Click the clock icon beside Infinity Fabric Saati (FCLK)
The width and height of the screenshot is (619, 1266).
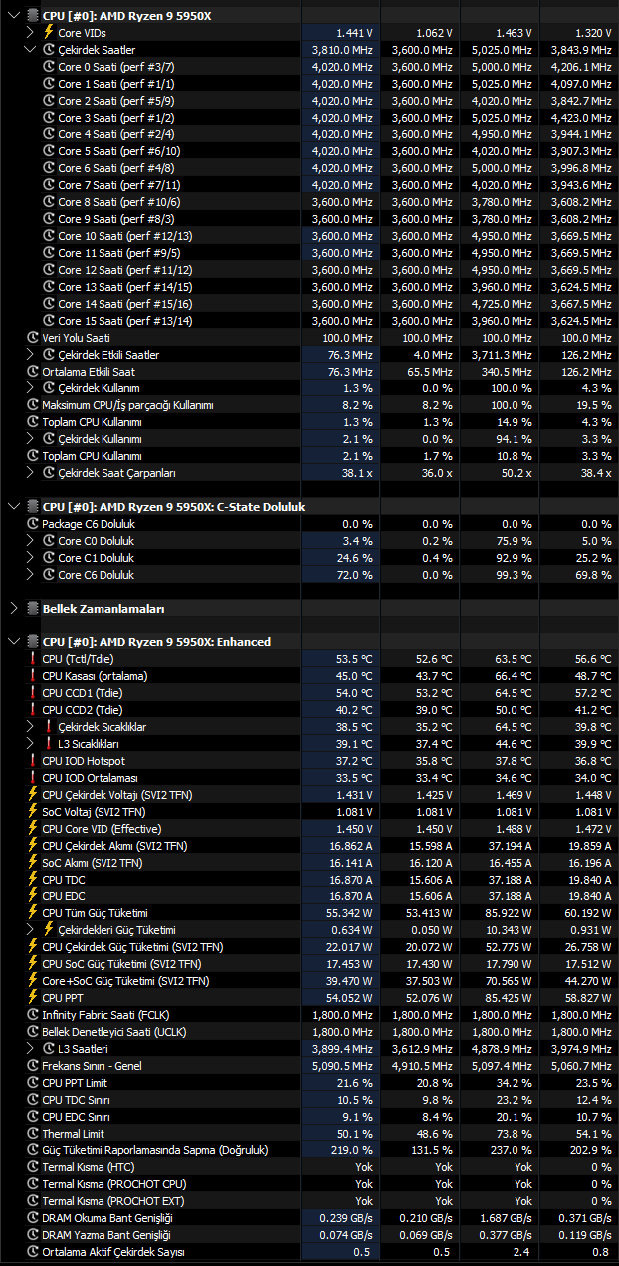pos(33,1015)
